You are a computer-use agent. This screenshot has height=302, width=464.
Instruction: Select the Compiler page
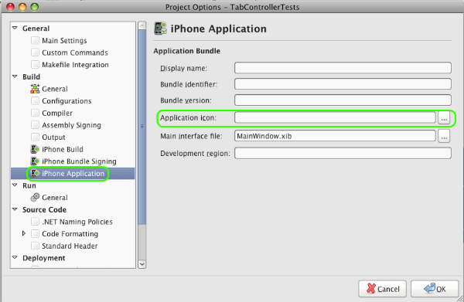(57, 114)
